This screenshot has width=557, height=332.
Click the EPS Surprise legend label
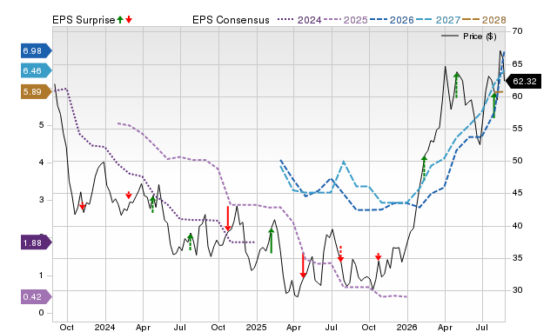[84, 20]
